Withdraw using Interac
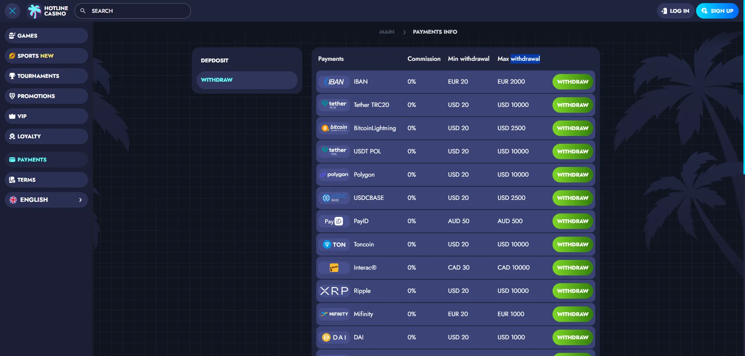 573,268
